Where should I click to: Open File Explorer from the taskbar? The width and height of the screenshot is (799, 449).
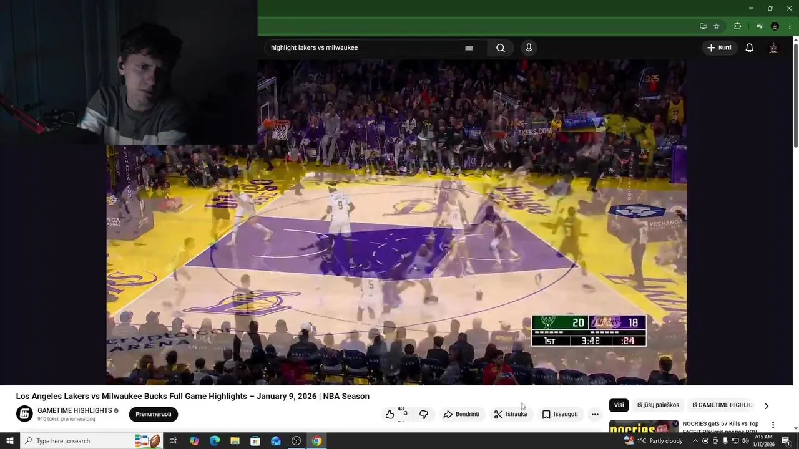tap(235, 441)
